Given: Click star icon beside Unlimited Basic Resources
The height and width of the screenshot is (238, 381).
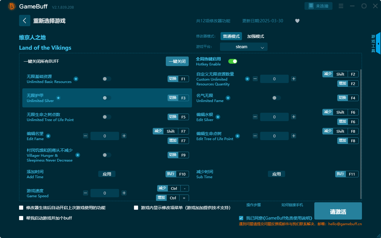Looking at the screenshot, I should pos(76,79).
